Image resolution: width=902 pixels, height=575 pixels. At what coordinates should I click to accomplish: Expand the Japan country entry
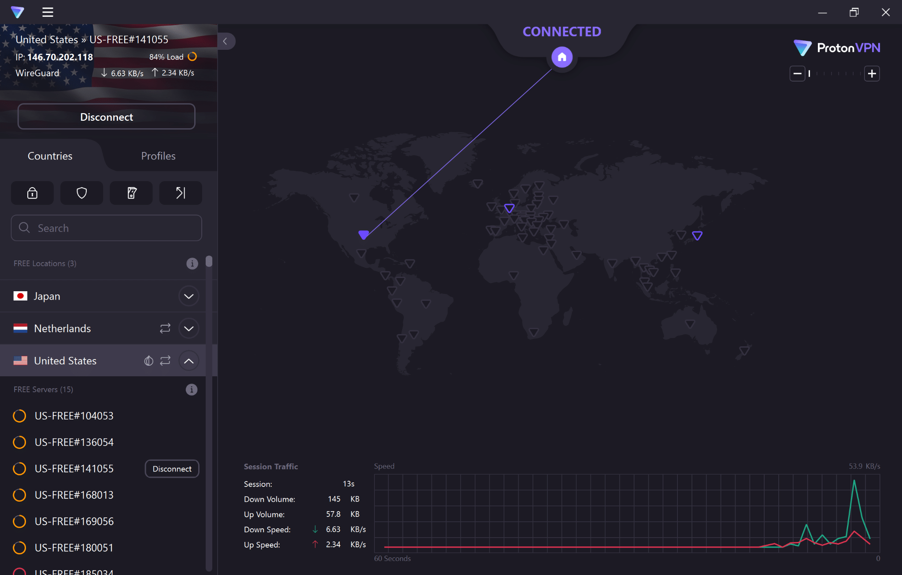coord(189,296)
